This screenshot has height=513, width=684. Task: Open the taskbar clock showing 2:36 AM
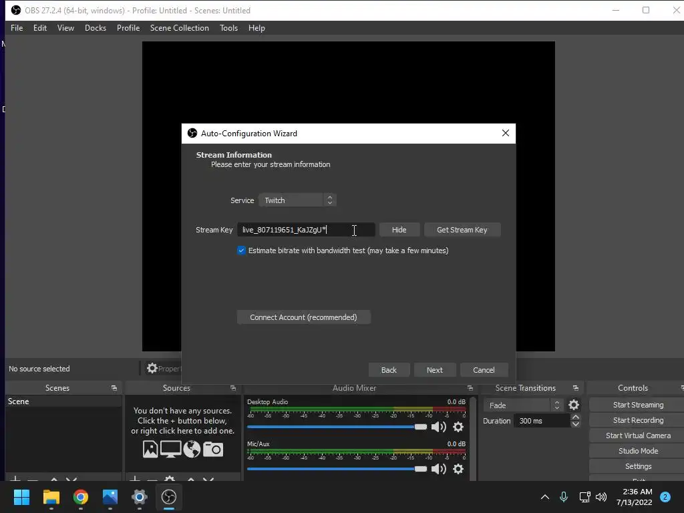[x=635, y=497]
